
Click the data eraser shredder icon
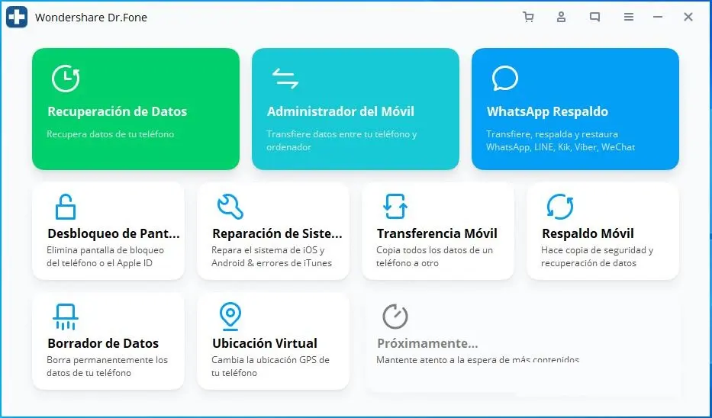(x=66, y=316)
